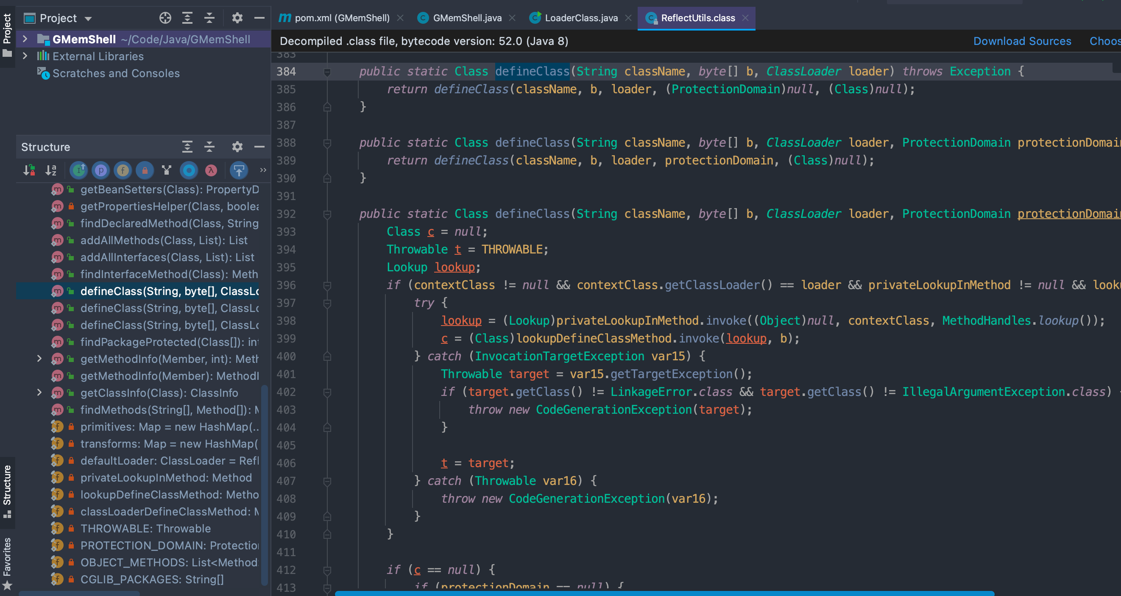
Task: Hide the Project panel with minus icon
Action: click(x=259, y=18)
